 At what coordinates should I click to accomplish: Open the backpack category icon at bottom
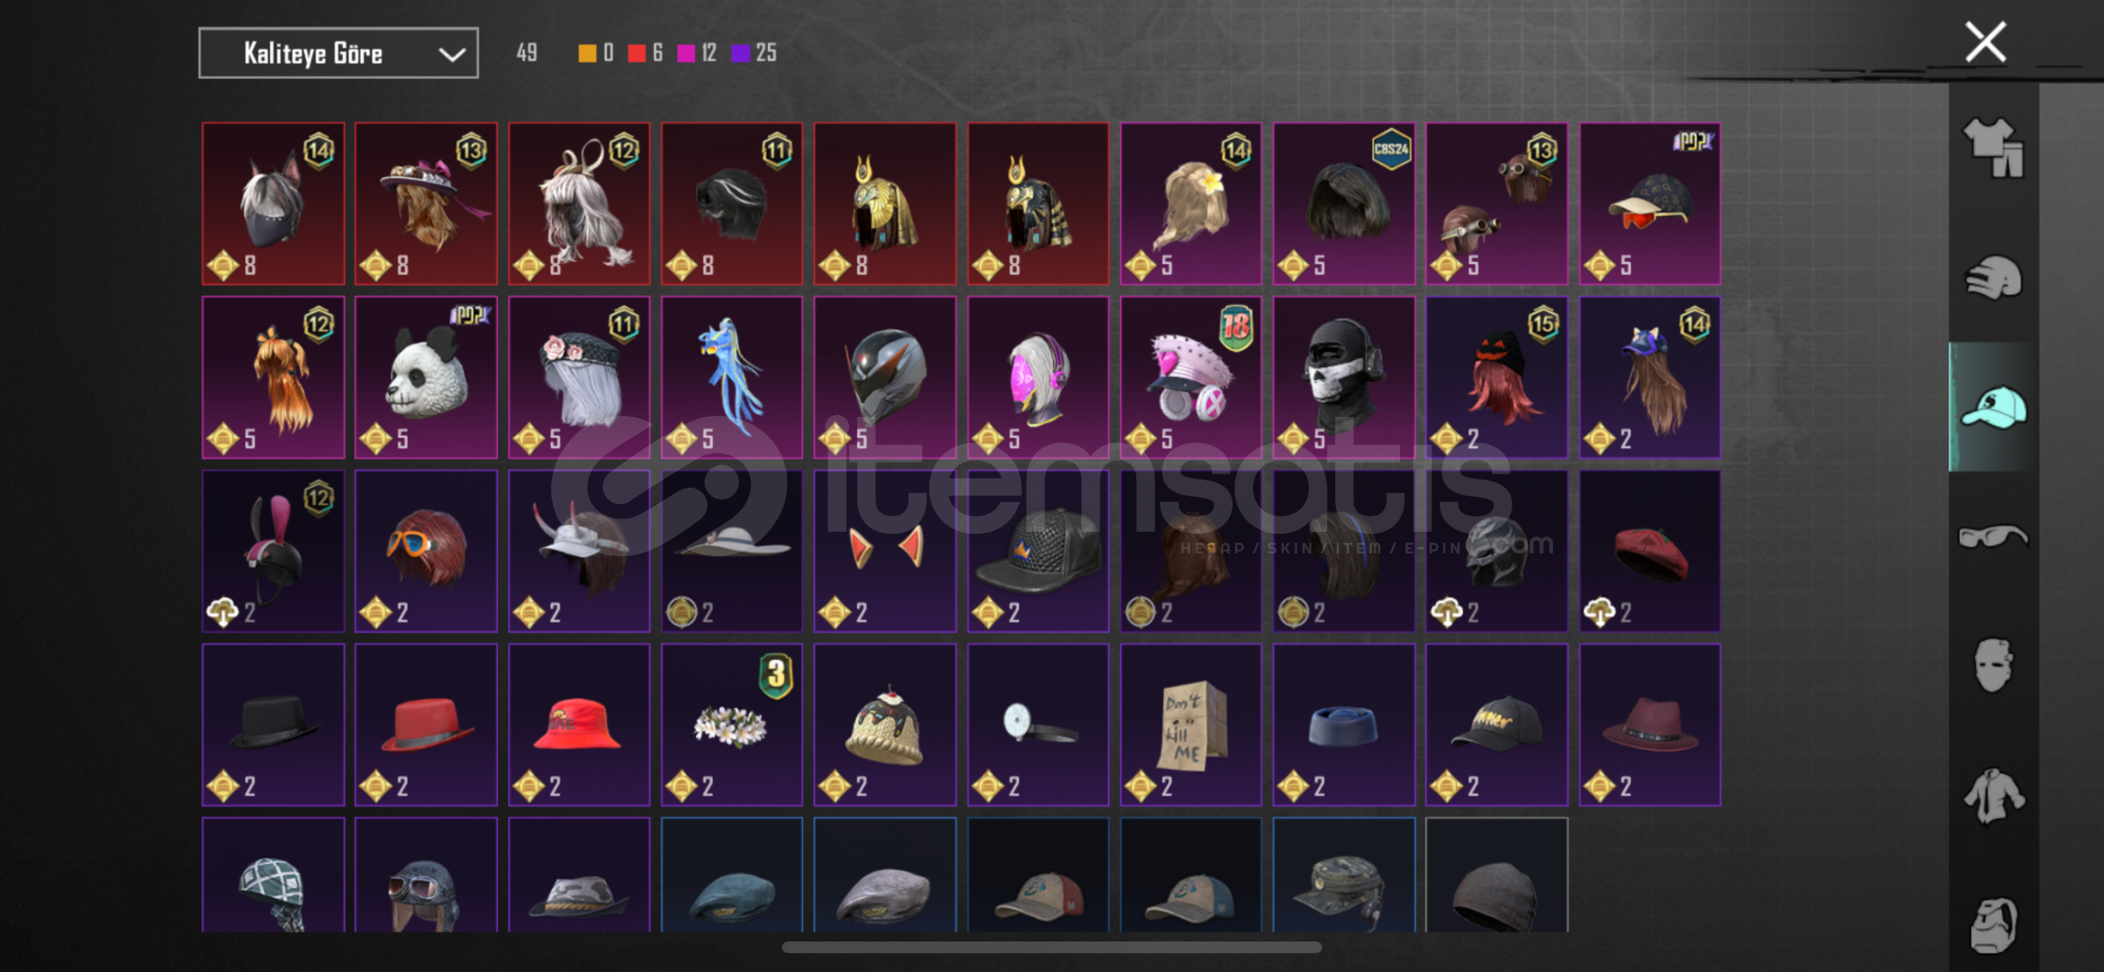pyautogui.click(x=1993, y=925)
